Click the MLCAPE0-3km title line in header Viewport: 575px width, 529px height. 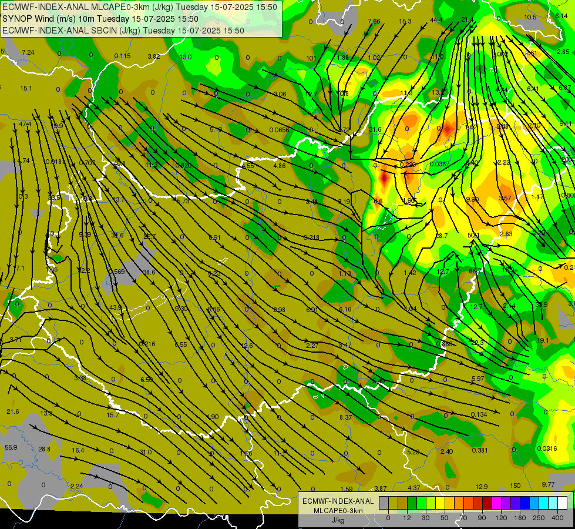(x=140, y=7)
